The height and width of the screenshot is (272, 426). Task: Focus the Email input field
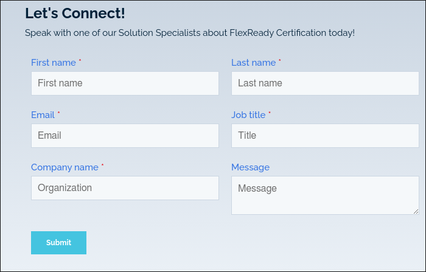[125, 136]
